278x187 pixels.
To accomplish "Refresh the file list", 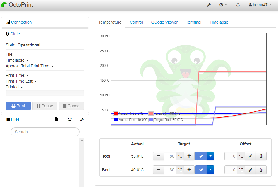I will tap(70, 120).
